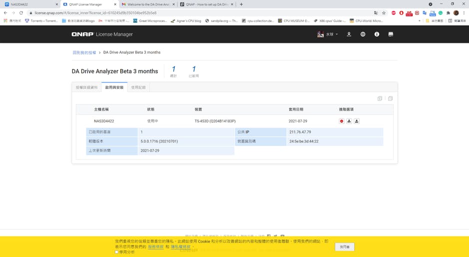Select the 啟用與安裝 tab
The width and height of the screenshot is (469, 257).
(x=114, y=87)
